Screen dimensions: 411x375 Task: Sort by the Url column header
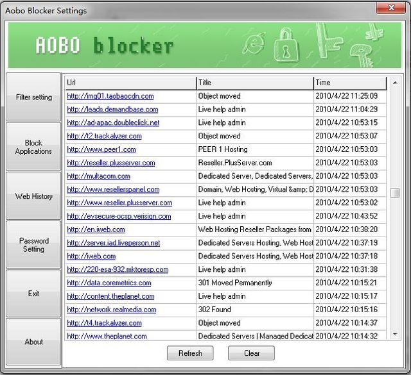coord(130,83)
